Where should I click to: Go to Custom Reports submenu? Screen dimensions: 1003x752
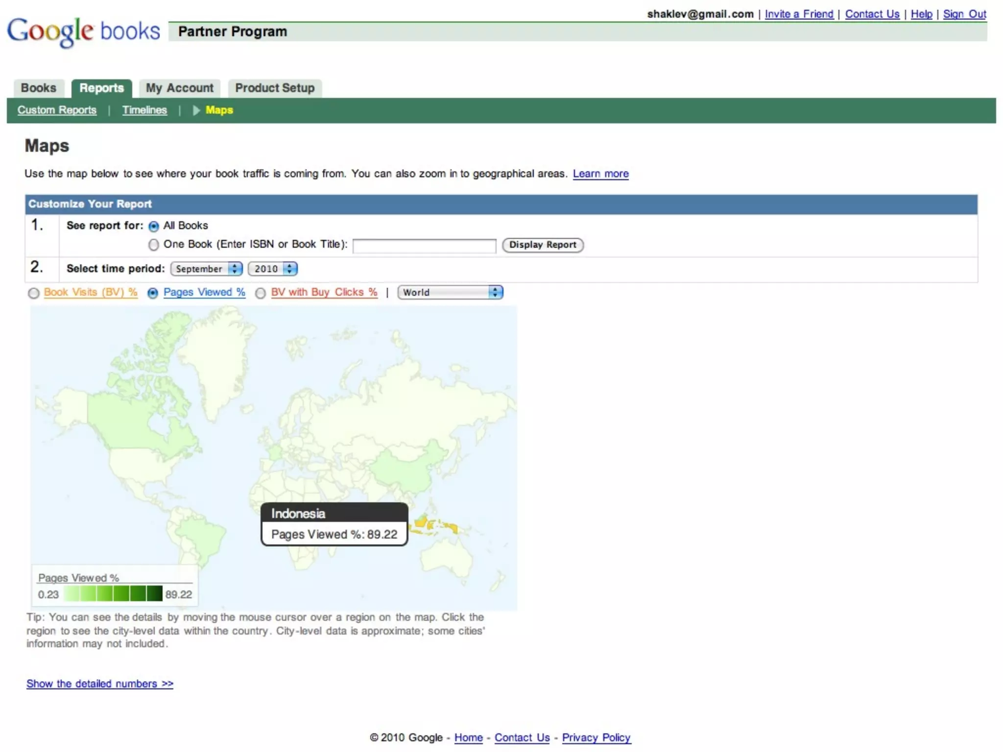57,110
